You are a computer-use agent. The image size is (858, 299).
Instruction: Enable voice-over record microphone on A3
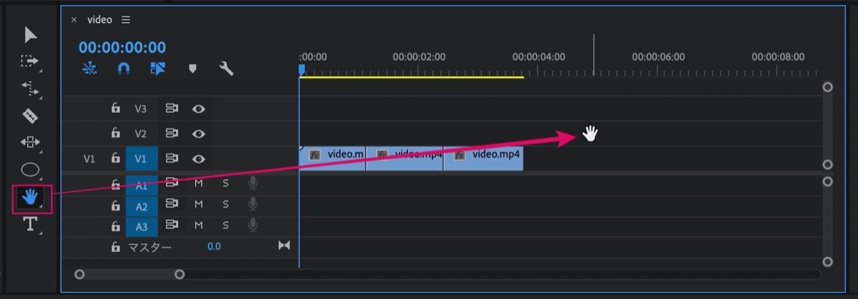coord(252,225)
